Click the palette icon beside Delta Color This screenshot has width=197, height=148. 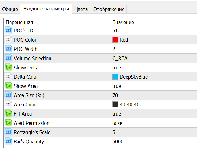tap(8, 77)
